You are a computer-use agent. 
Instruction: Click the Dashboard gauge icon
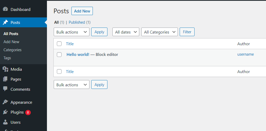pos(5,9)
